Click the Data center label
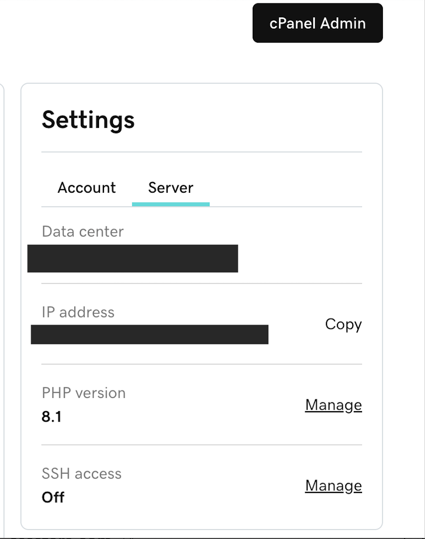 [x=82, y=231]
